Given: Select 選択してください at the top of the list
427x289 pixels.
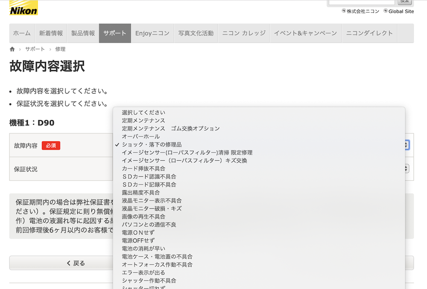Looking at the screenshot, I should 143,112.
